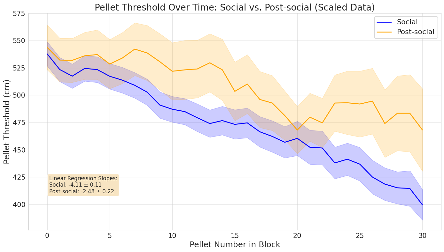Click the blue Social line endpoint at pellet 30
This screenshot has width=444, height=252.
pyautogui.click(x=422, y=204)
